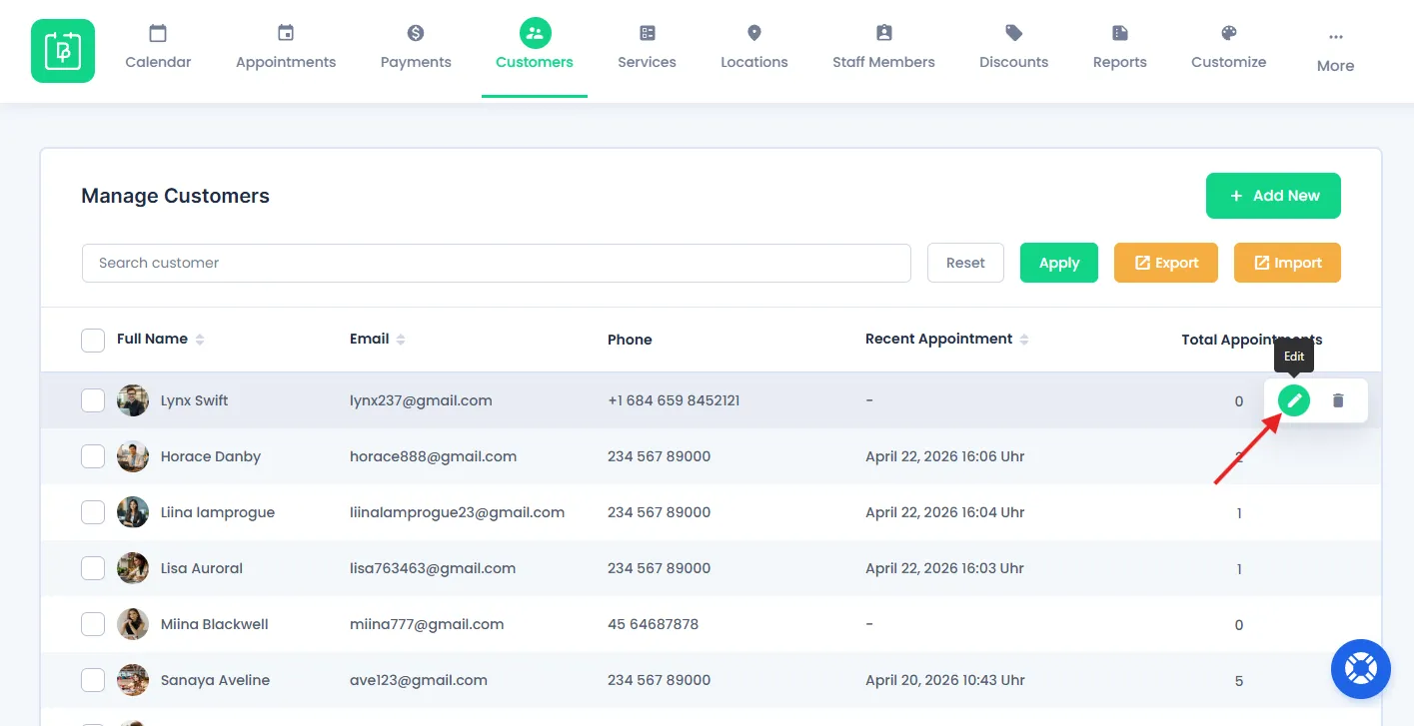Click Lisa Auroral's avatar

133,568
